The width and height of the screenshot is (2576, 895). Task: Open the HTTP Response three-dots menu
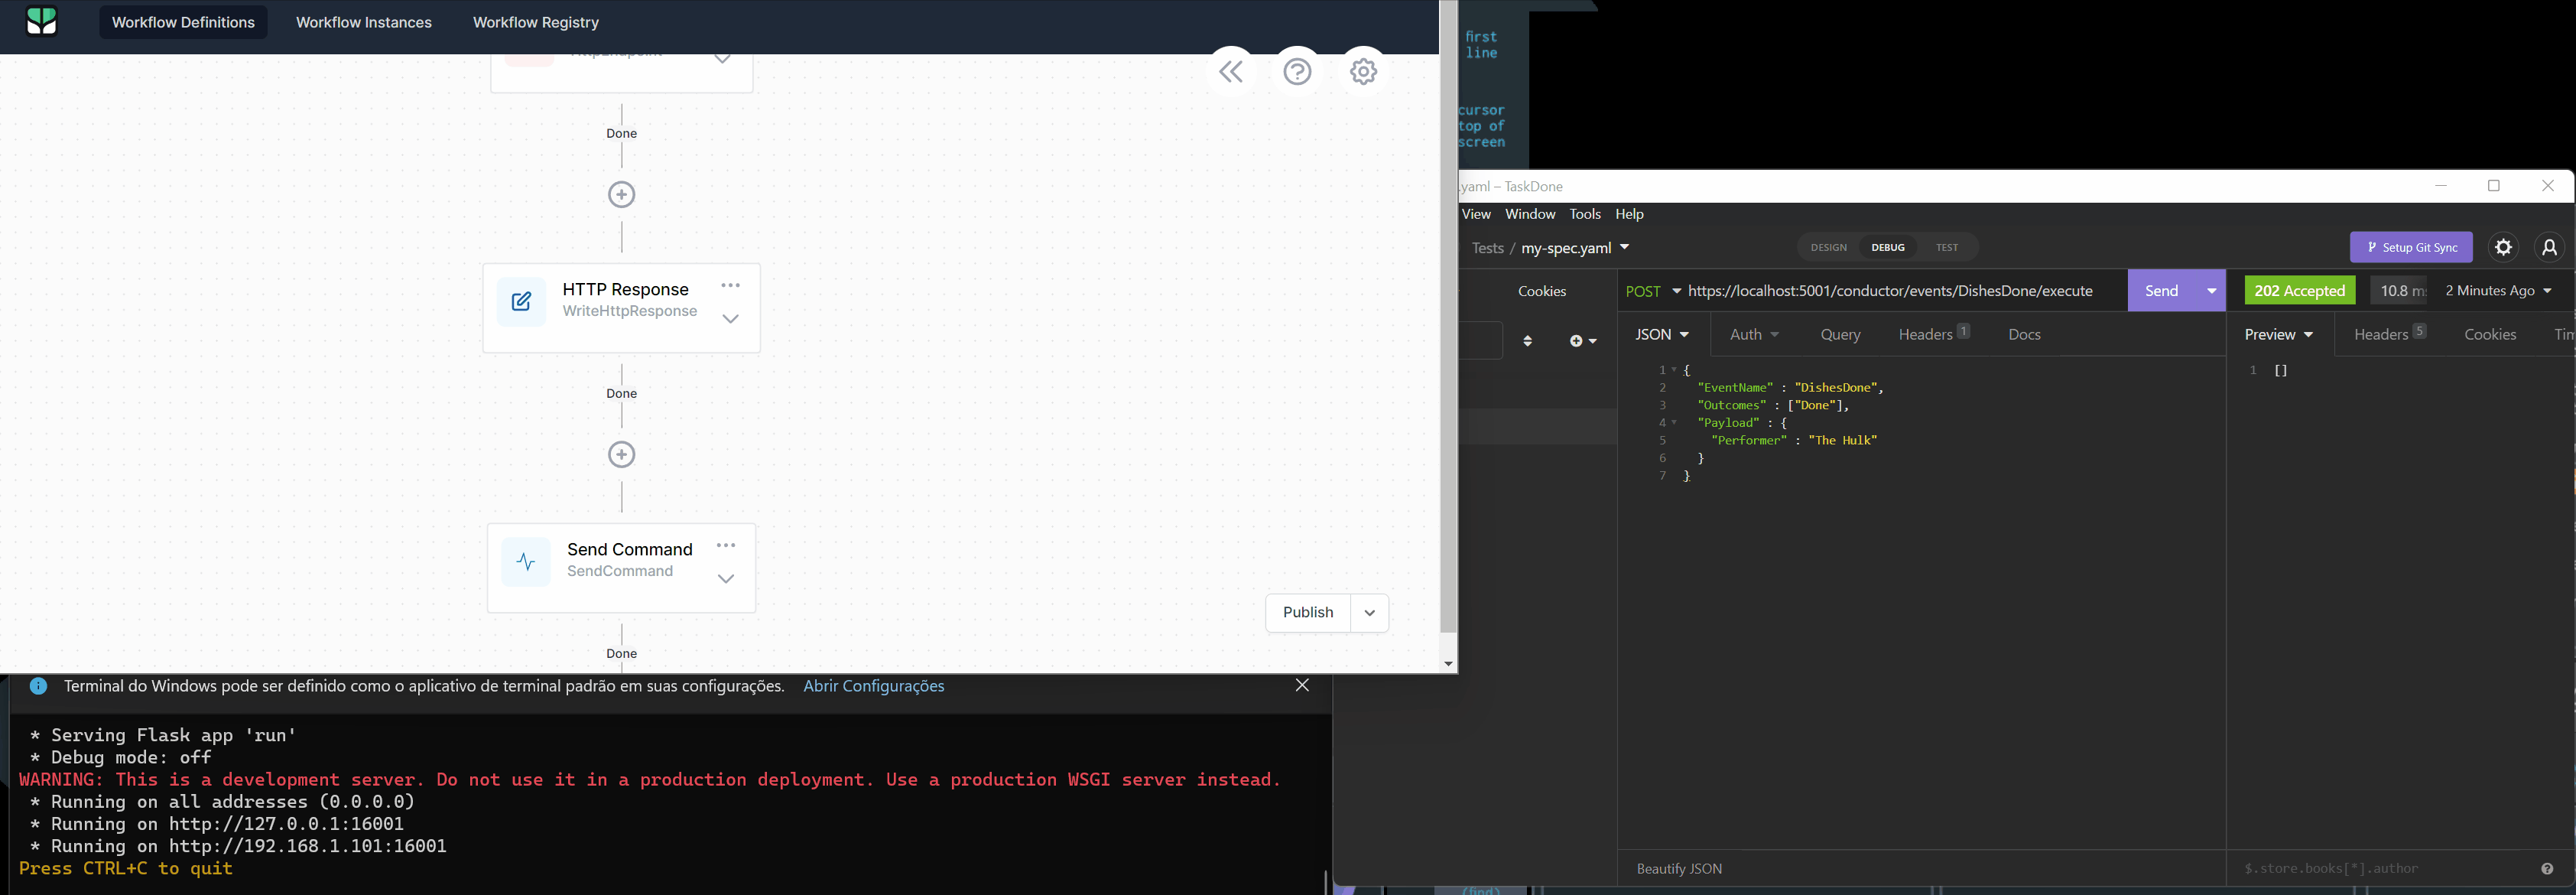tap(731, 285)
